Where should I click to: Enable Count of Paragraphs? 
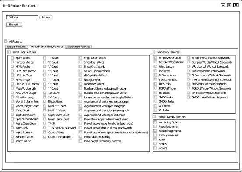[44, 136]
